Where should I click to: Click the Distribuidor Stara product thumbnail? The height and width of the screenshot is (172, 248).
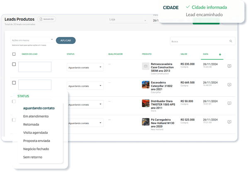tap(146, 103)
